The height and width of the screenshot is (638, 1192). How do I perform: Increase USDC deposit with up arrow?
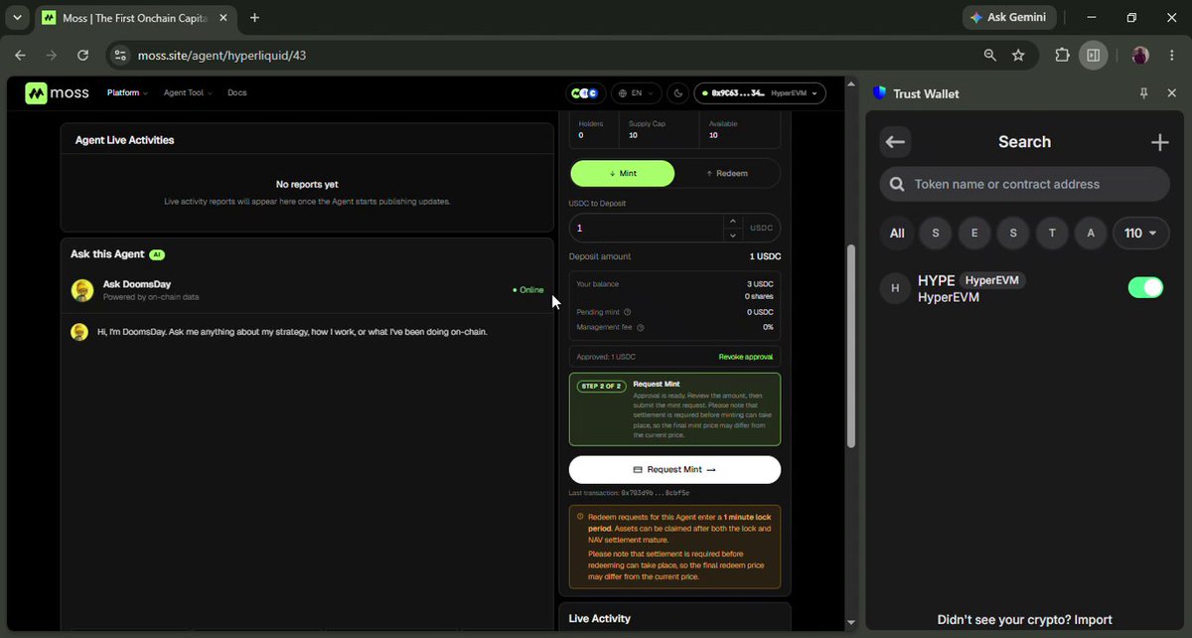point(733,222)
